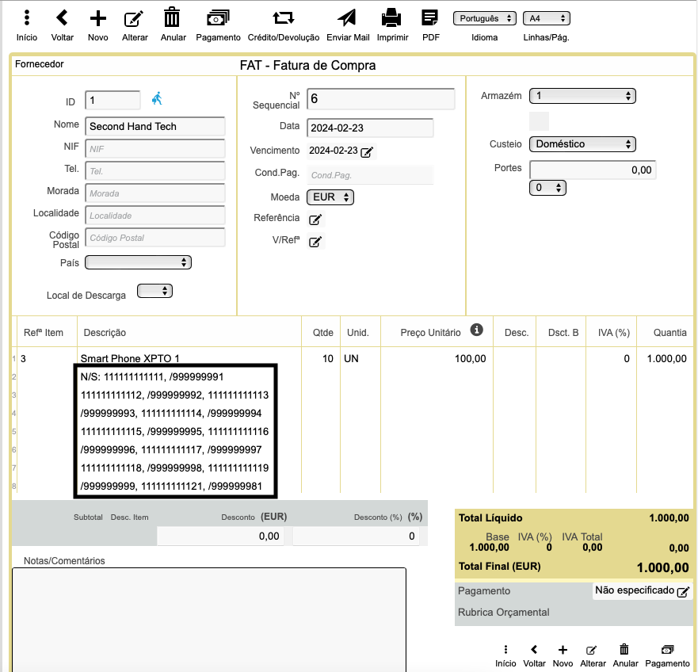Viewport: 698px width, 672px height.
Task: Open the Idioma Português dropdown
Action: (485, 18)
